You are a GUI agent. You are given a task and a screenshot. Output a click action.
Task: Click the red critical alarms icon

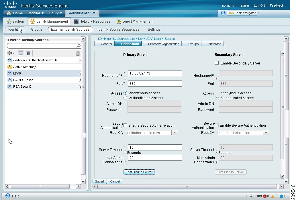tap(265, 196)
